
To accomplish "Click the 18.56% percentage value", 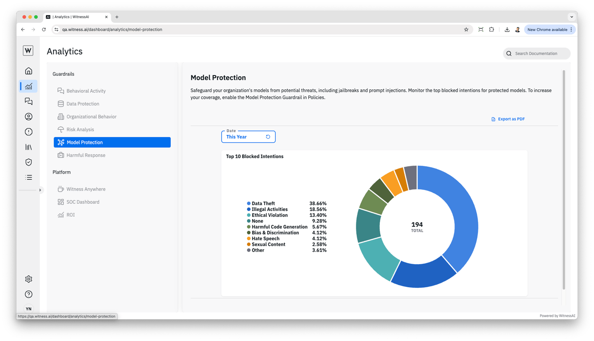I will [318, 209].
